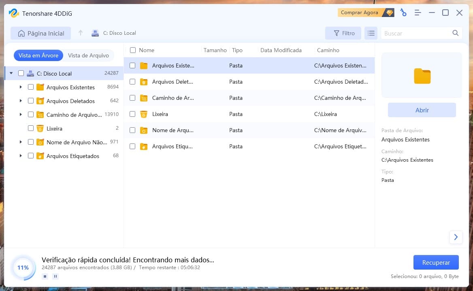
Task: Click the Arquivos Etiquetados folder icon in tree
Action: [x=40, y=156]
